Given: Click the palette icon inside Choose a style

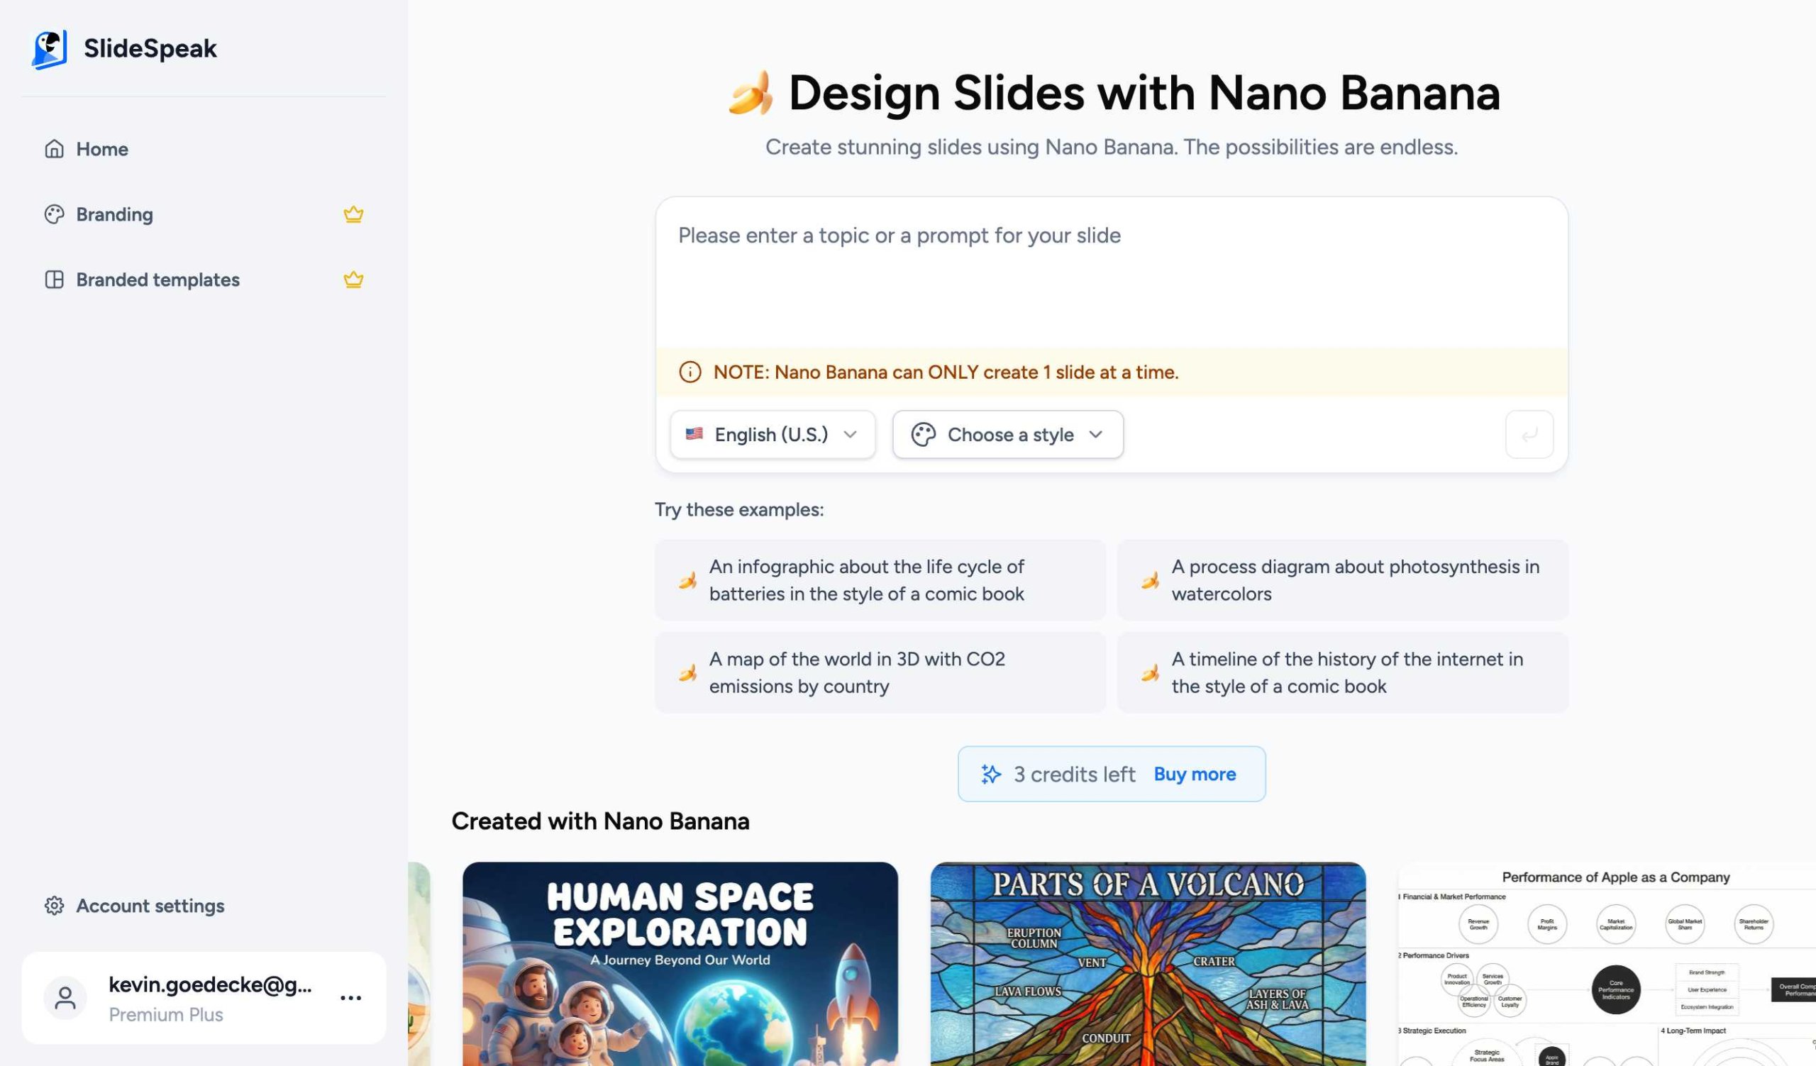Looking at the screenshot, I should tap(924, 434).
